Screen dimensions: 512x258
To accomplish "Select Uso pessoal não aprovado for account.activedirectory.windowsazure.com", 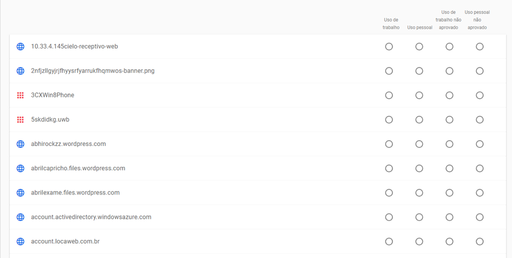I will 480,217.
